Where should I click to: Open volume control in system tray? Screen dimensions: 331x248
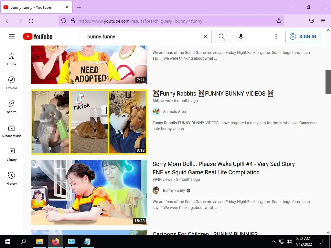[x=289, y=242]
